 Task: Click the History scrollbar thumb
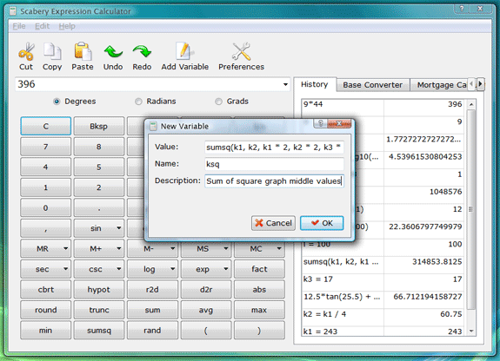(x=471, y=209)
